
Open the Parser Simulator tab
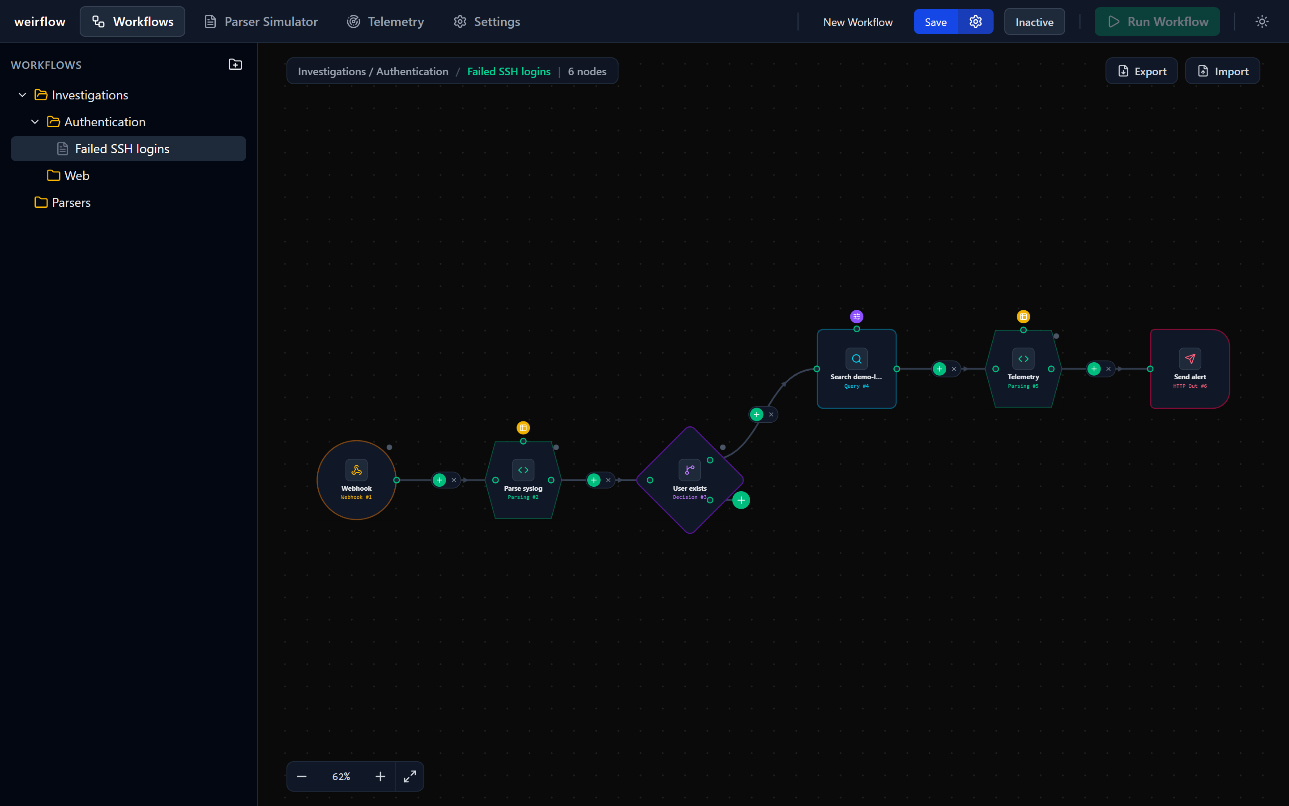pos(261,22)
